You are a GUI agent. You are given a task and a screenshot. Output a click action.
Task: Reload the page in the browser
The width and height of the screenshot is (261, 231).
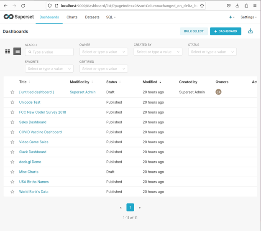point(23,6)
